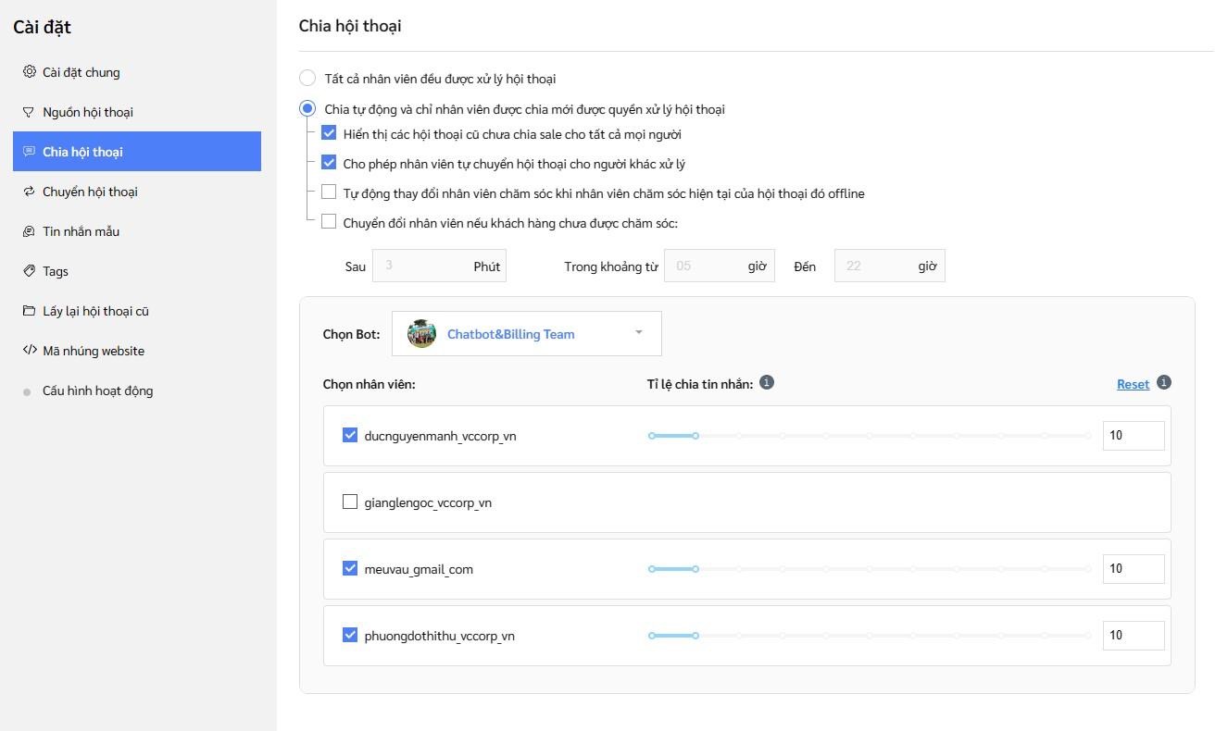
Task: Click the ratio input for phuongdothithu_vccorp_vn
Action: [x=1134, y=636]
